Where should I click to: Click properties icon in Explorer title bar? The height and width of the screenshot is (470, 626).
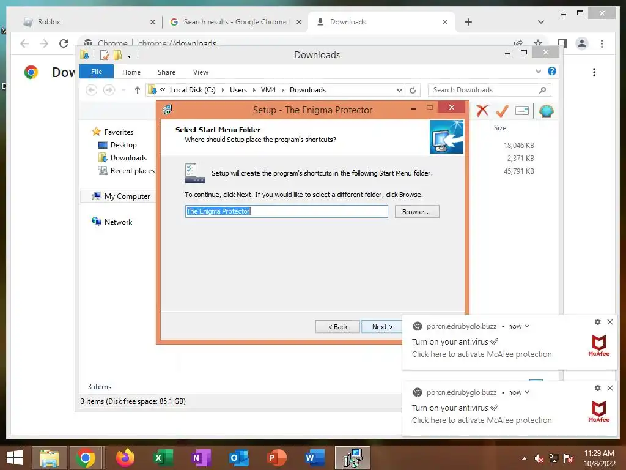pyautogui.click(x=105, y=54)
